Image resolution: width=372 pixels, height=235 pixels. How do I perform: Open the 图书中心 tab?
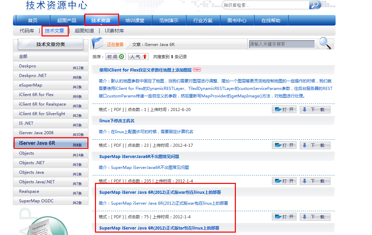[x=237, y=20]
